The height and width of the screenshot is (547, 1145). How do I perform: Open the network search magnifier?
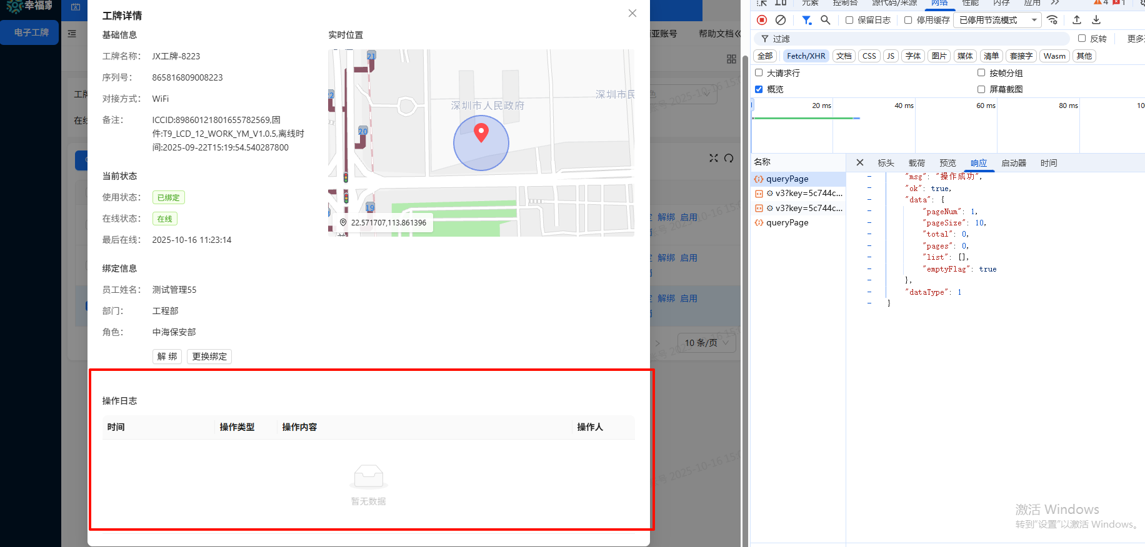point(826,20)
